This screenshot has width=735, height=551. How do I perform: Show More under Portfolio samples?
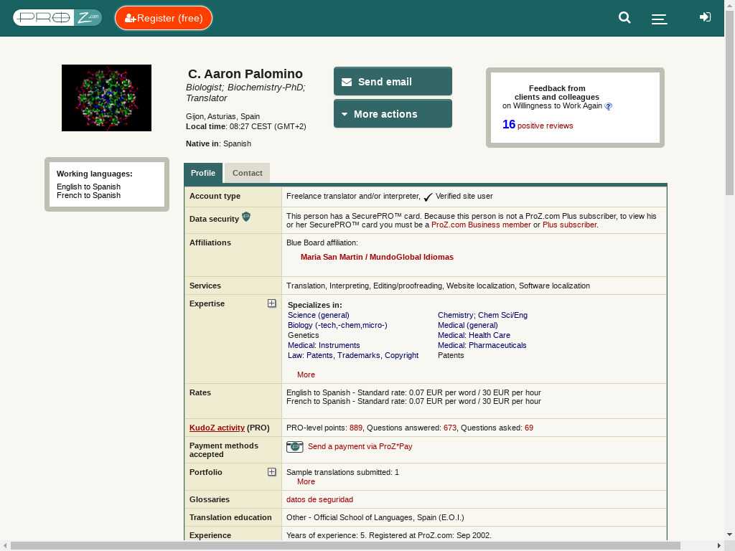pyautogui.click(x=306, y=481)
